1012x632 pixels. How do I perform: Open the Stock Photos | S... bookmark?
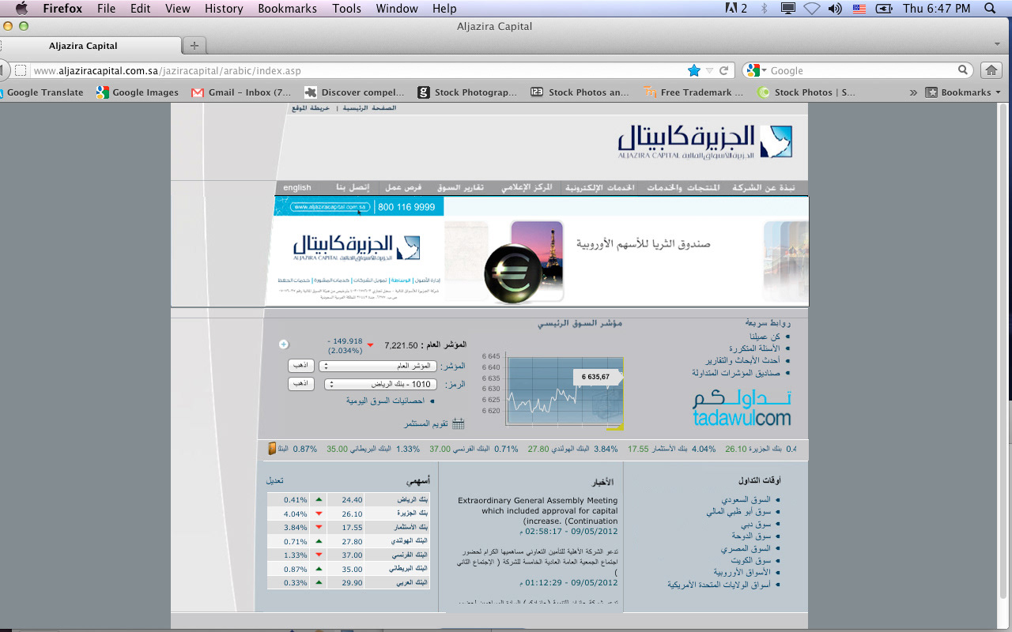click(x=806, y=92)
